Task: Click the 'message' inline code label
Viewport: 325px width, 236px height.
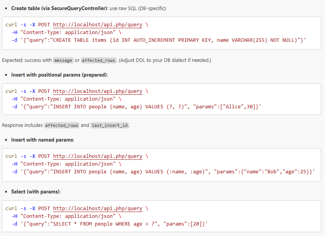Action: coord(63,60)
